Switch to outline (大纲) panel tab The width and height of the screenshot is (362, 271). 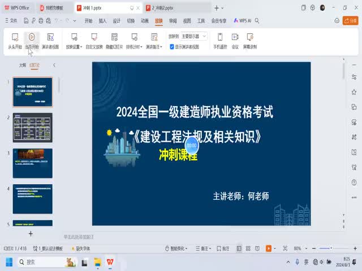coord(23,65)
